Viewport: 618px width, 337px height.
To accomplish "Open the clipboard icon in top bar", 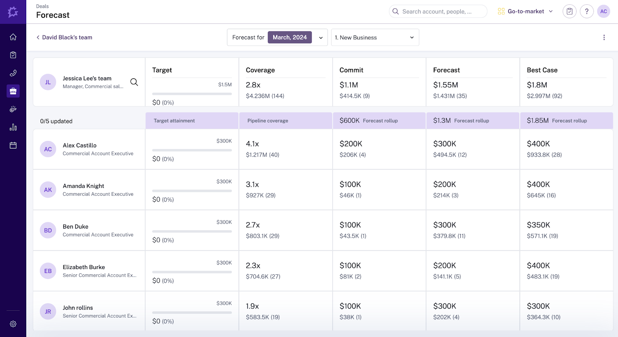I will [569, 12].
